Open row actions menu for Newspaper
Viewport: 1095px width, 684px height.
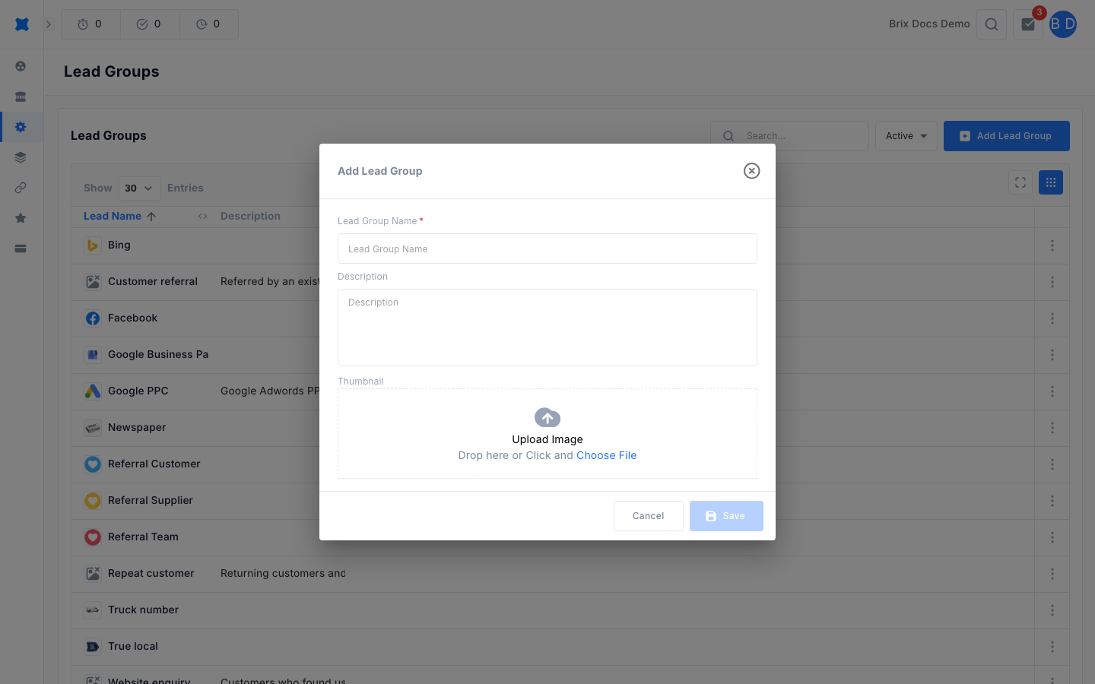(1052, 428)
